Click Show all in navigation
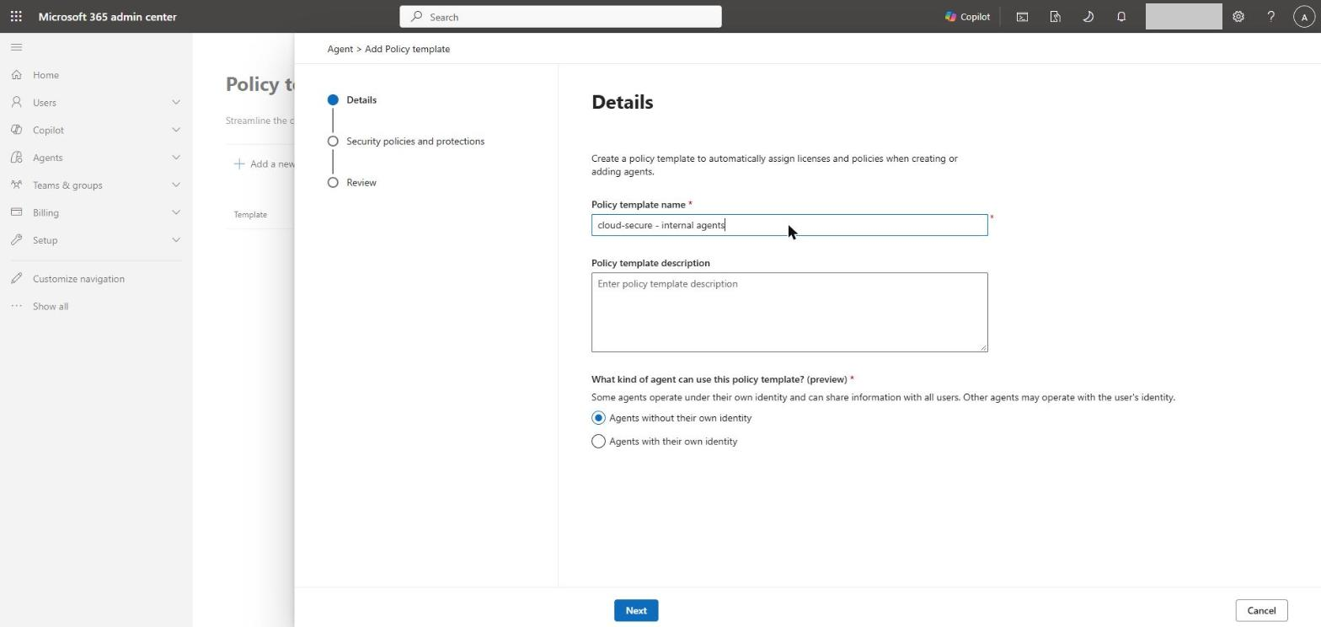 [x=51, y=307]
